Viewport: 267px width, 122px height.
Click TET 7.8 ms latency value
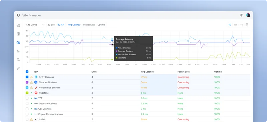point(144,98)
